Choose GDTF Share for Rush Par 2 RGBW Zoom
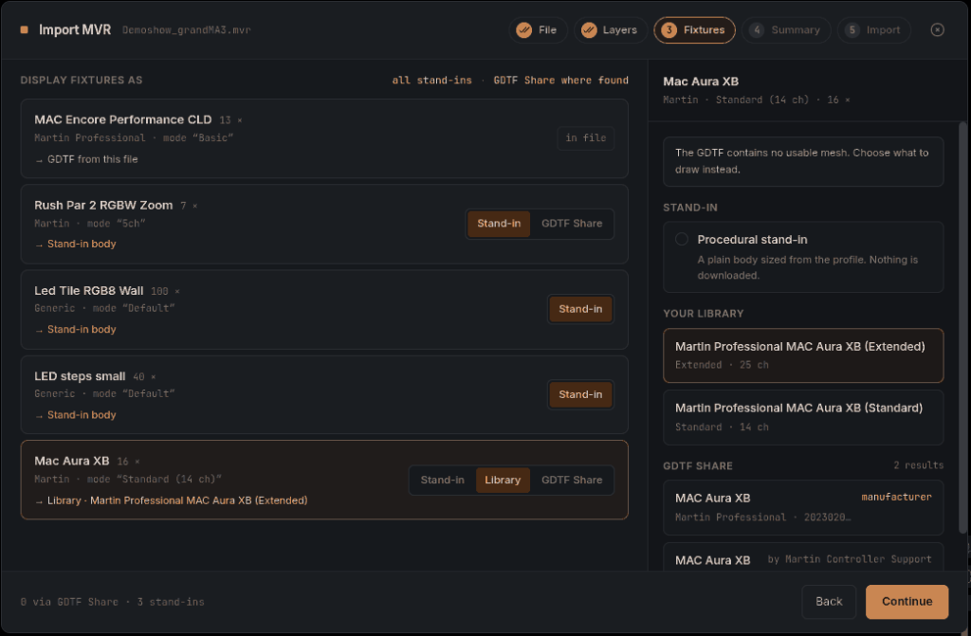The width and height of the screenshot is (971, 636). point(572,224)
